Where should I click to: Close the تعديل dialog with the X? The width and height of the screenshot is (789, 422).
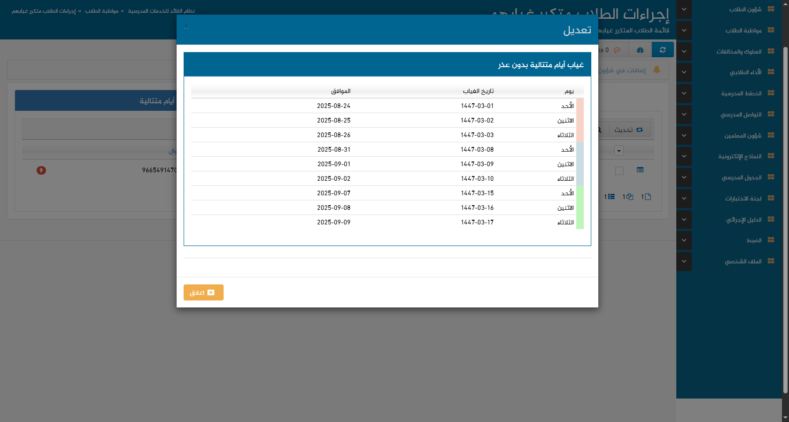point(186,27)
